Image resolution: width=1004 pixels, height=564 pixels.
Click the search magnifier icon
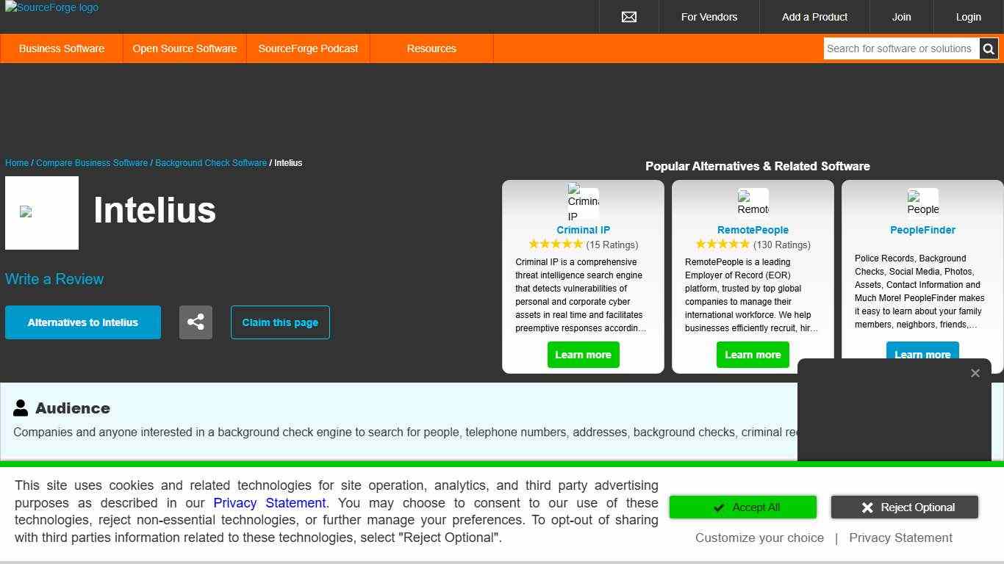[989, 49]
